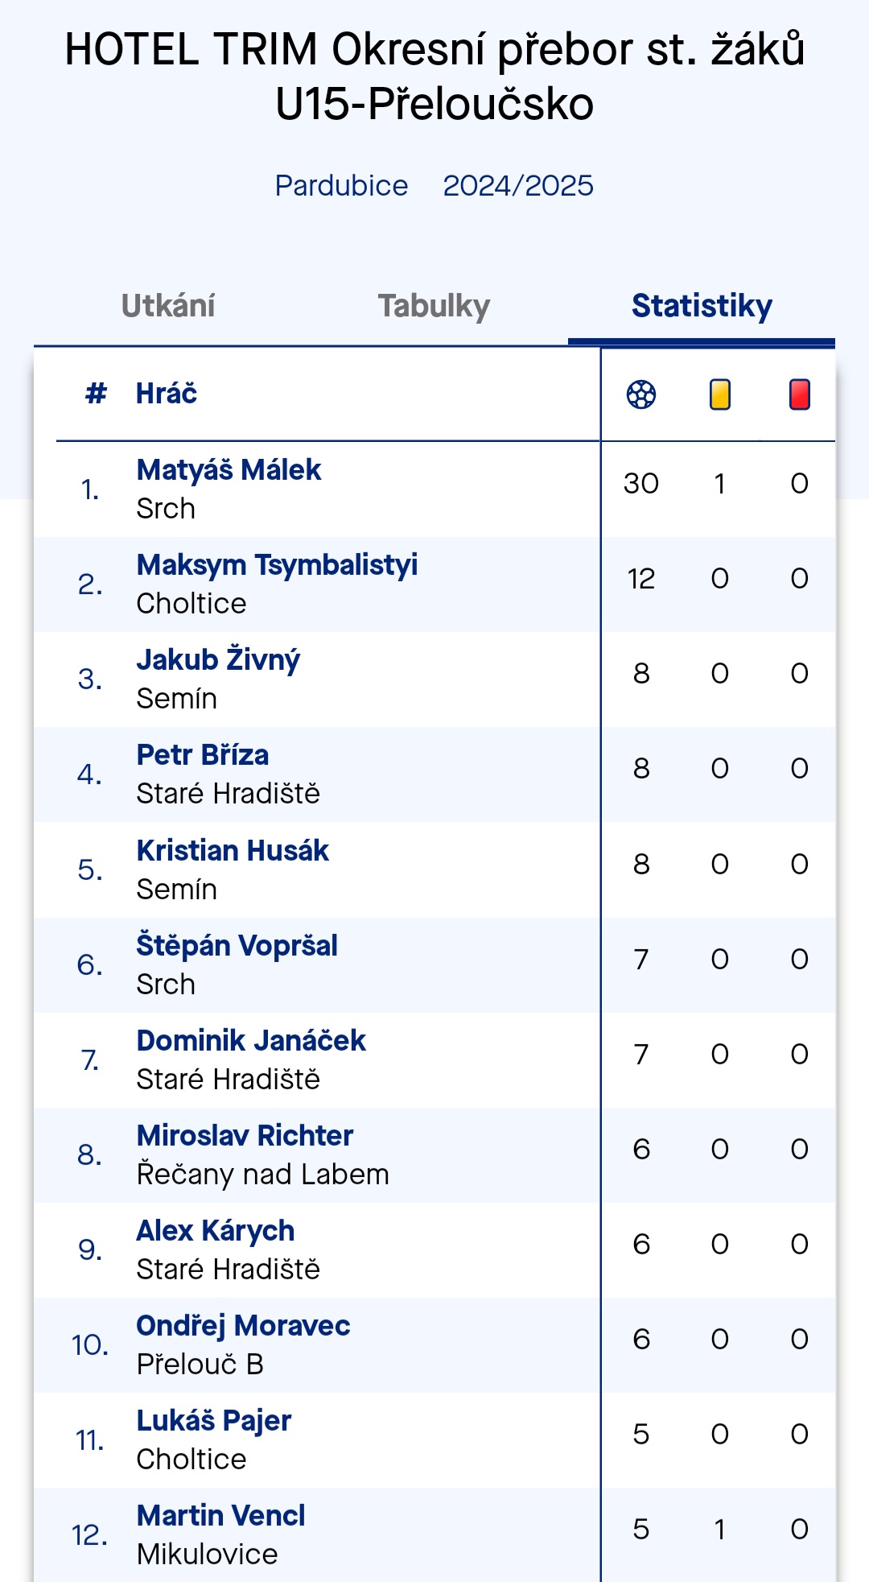Open player Matyáš Málek's profile
This screenshot has width=869, height=1582.
click(229, 470)
